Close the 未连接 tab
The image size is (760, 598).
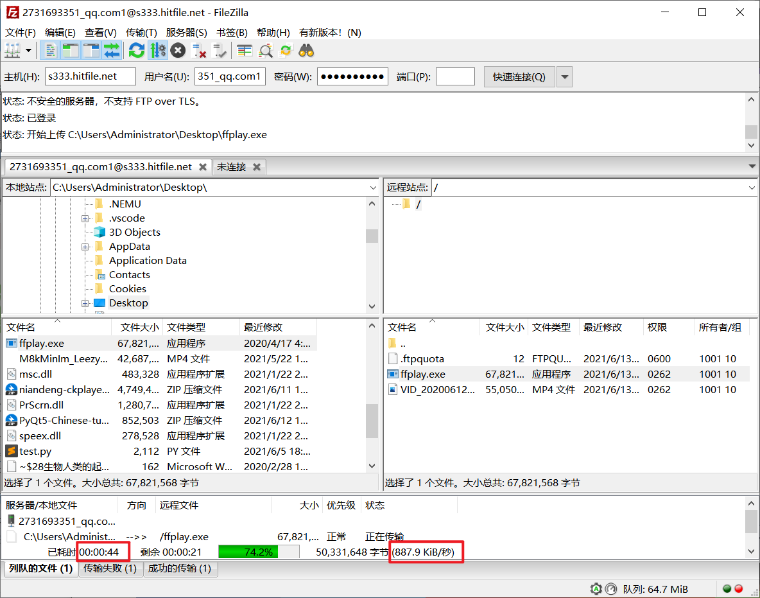pos(256,167)
